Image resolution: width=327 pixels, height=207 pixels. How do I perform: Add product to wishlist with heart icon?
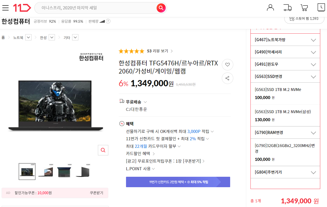tap(228, 65)
